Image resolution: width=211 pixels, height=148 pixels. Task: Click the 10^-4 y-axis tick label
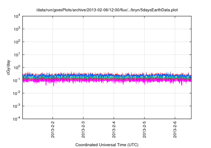[16, 119]
